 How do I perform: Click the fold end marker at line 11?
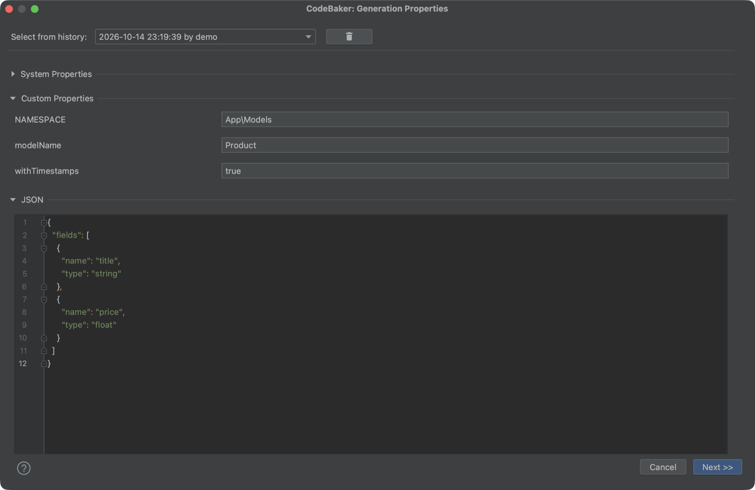click(44, 351)
